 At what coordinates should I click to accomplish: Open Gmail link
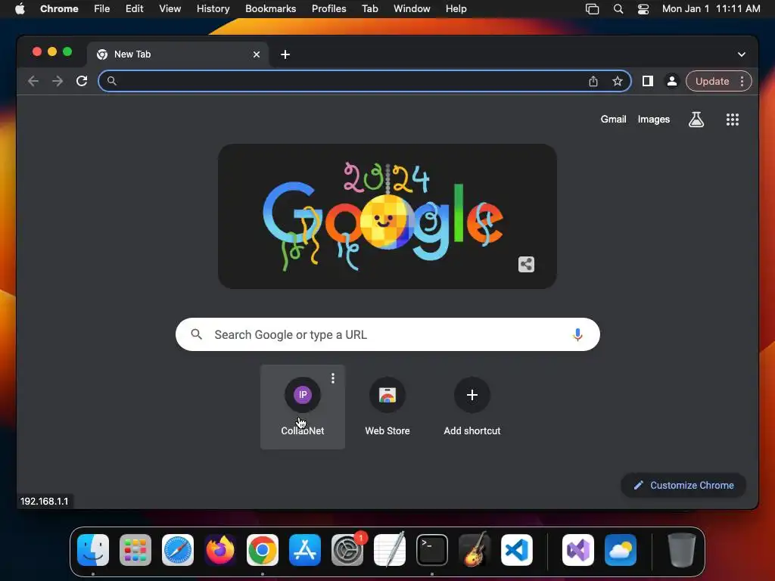pos(613,119)
